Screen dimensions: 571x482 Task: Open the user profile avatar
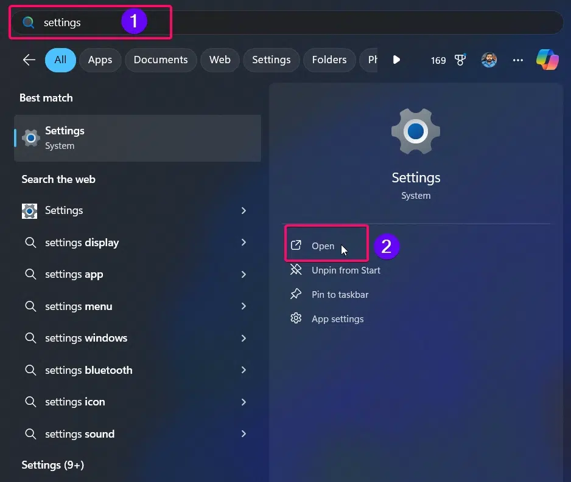tap(489, 60)
